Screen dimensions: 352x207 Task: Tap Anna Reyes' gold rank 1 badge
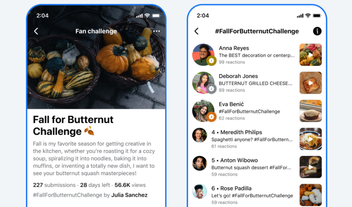[x=211, y=61]
